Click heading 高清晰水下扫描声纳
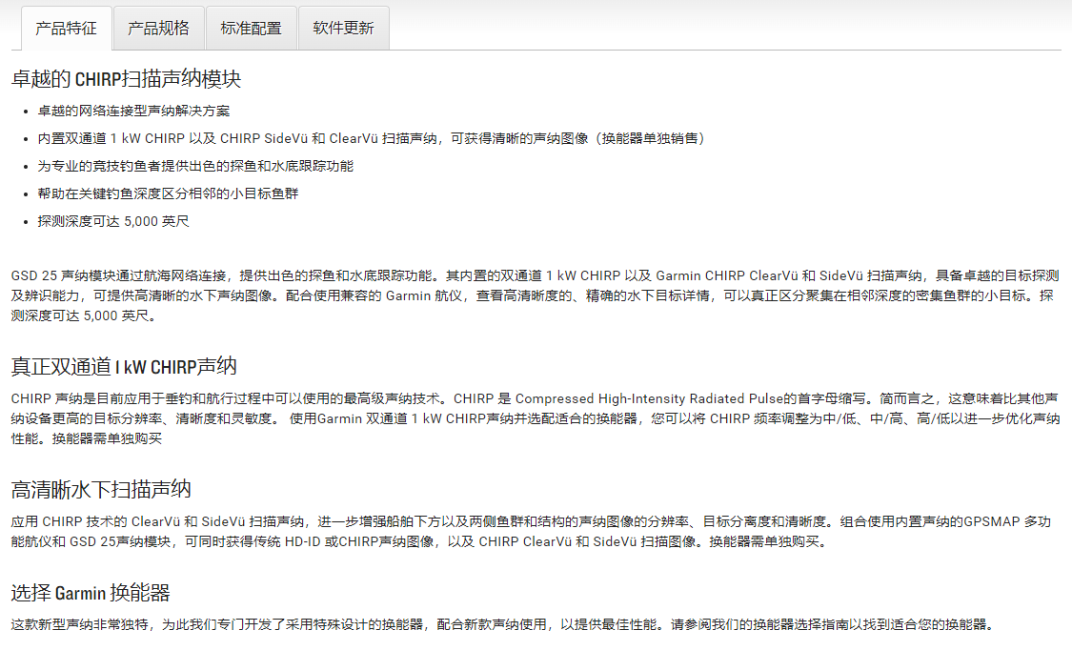 pyautogui.click(x=100, y=490)
